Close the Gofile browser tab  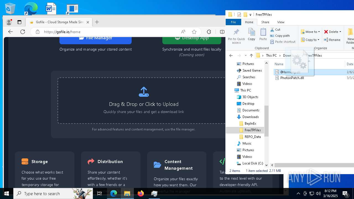pos(88,22)
